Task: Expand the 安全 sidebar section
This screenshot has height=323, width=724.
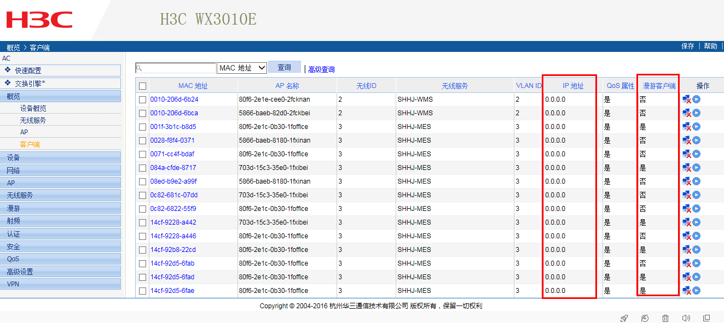Action: [60, 246]
